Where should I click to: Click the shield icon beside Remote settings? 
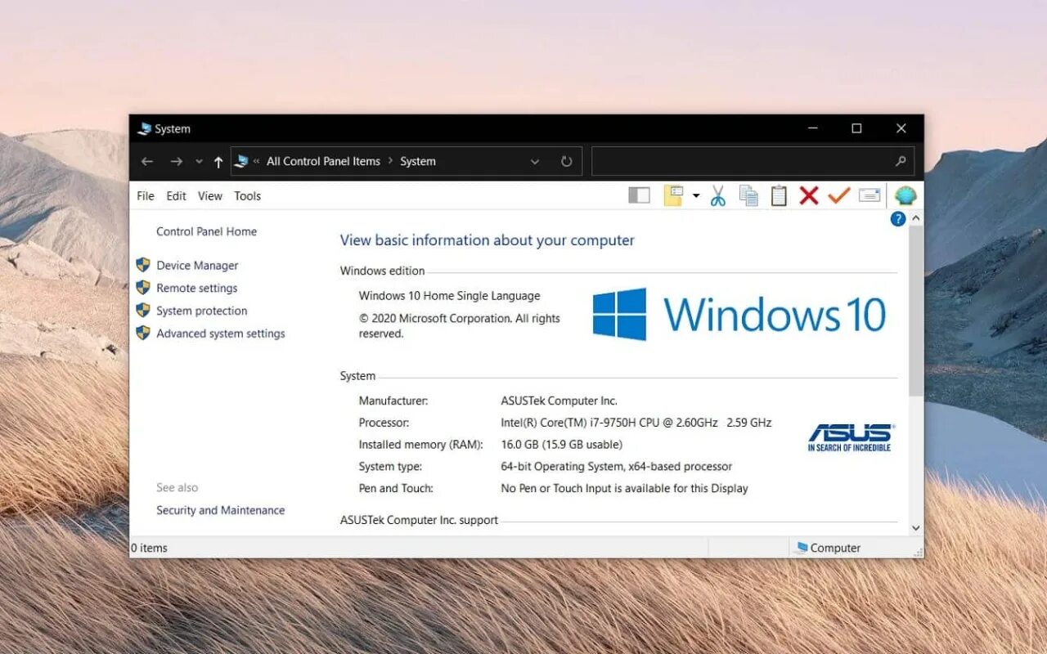click(143, 288)
